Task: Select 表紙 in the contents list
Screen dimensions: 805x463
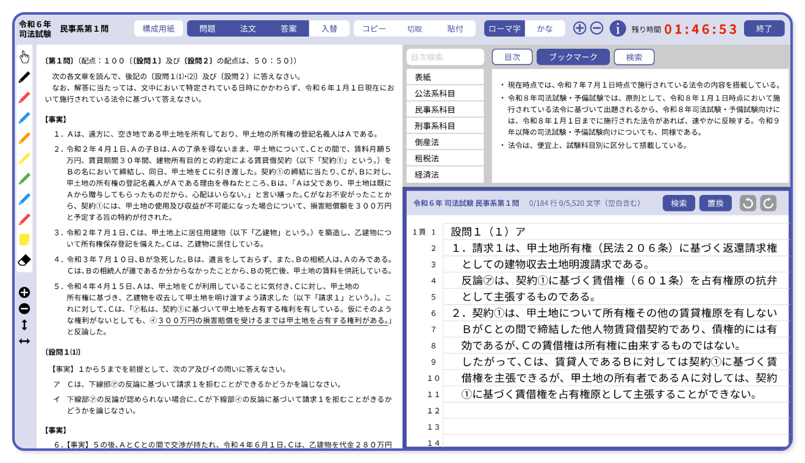Action: (x=445, y=77)
